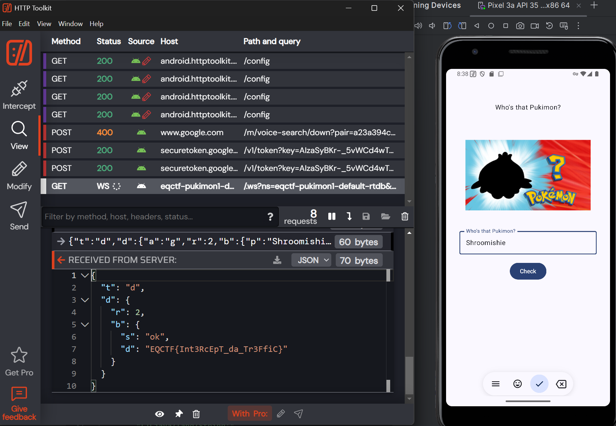The image size is (616, 426).
Task: Click Get Pro in the sidebar
Action: [x=19, y=362]
